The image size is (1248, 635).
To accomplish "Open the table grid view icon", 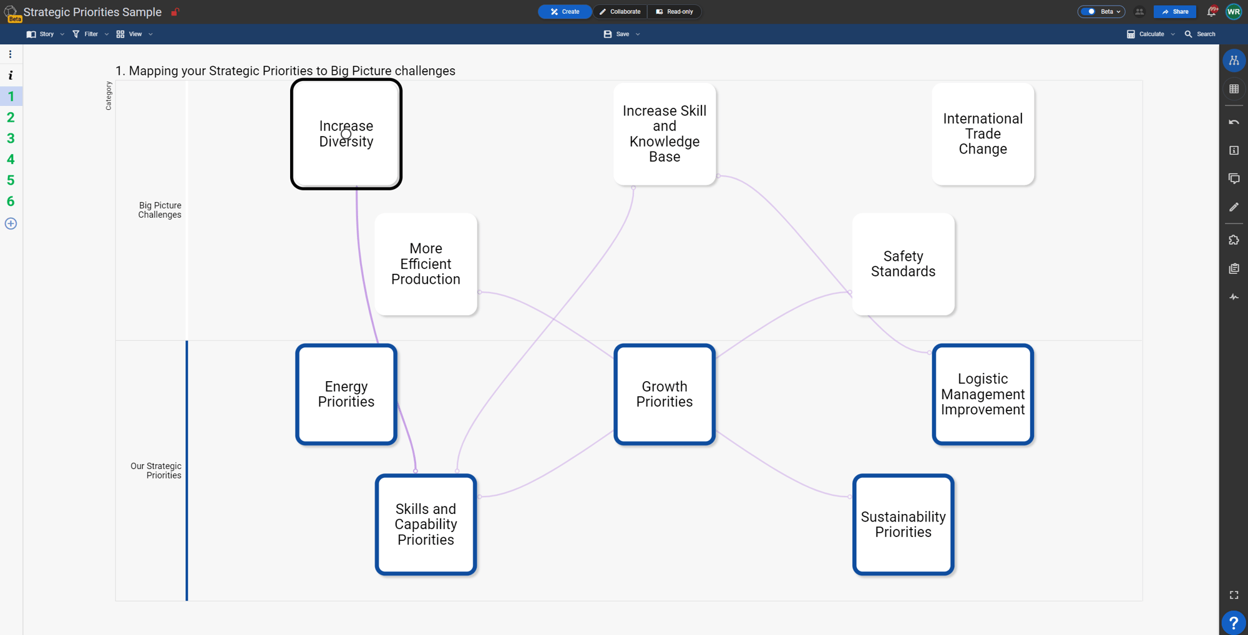I will point(1234,89).
